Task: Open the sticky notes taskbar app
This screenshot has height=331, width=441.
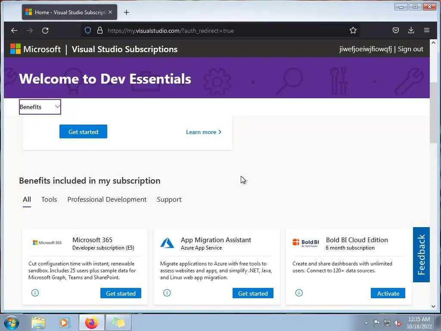Action: (x=118, y=322)
